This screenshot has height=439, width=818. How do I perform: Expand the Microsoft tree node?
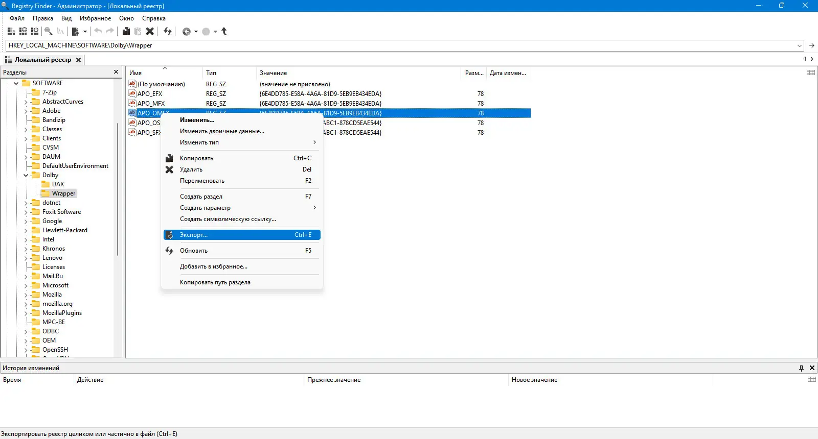tap(26, 285)
